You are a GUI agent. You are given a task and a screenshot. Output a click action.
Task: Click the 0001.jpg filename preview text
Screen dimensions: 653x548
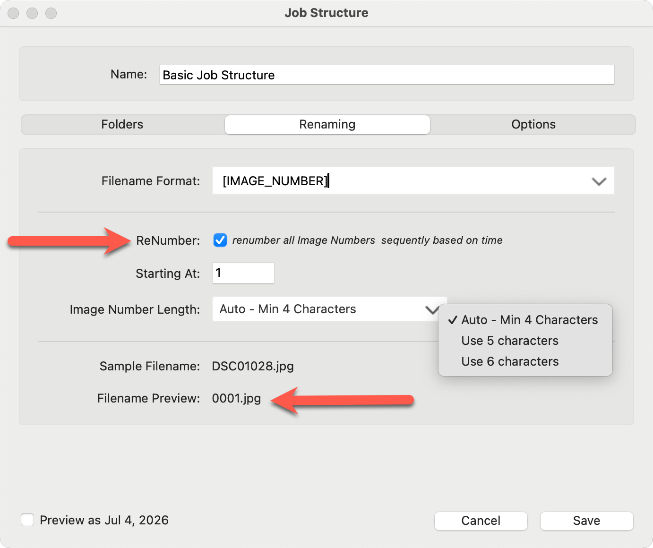pyautogui.click(x=236, y=398)
